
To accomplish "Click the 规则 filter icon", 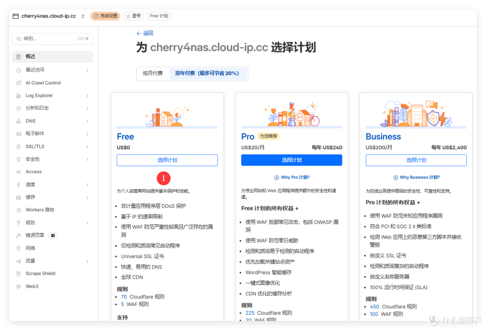I will (18, 223).
